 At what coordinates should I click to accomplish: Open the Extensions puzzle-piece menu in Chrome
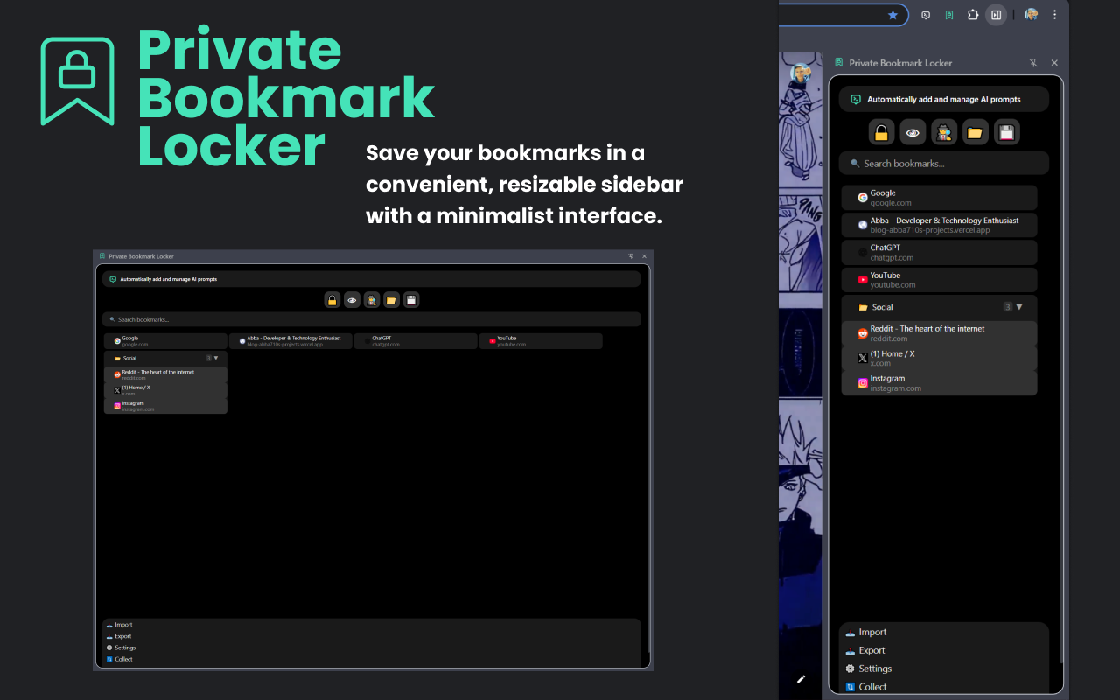[x=973, y=15]
